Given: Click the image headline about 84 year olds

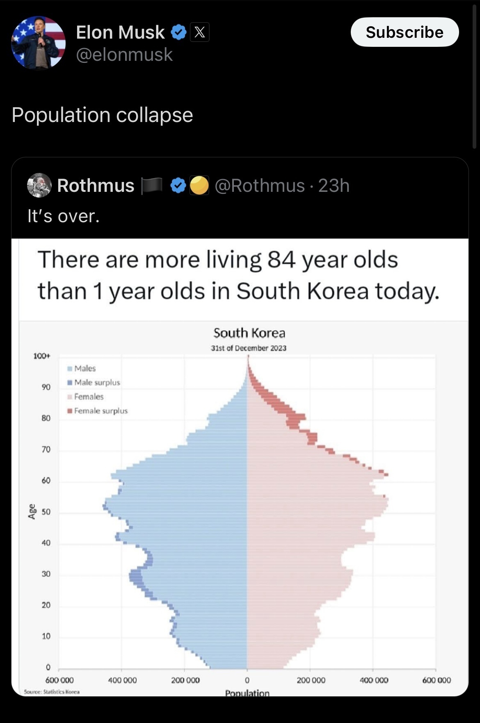Looking at the screenshot, I should (238, 276).
